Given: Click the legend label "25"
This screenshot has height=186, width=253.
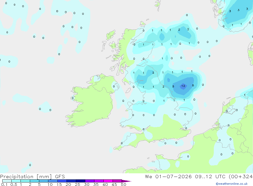Looking at the screenshot, I should coord(77,184).
